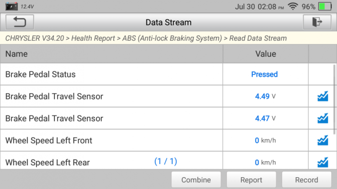Tap the exit door icon
This screenshot has width=337, height=189.
317,22
